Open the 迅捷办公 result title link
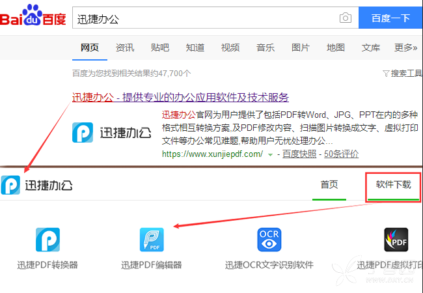This screenshot has width=423, height=293. [180, 97]
